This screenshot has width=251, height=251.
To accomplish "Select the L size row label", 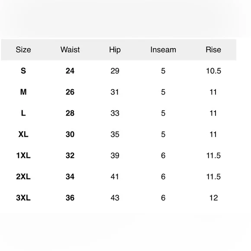I will (x=23, y=113).
